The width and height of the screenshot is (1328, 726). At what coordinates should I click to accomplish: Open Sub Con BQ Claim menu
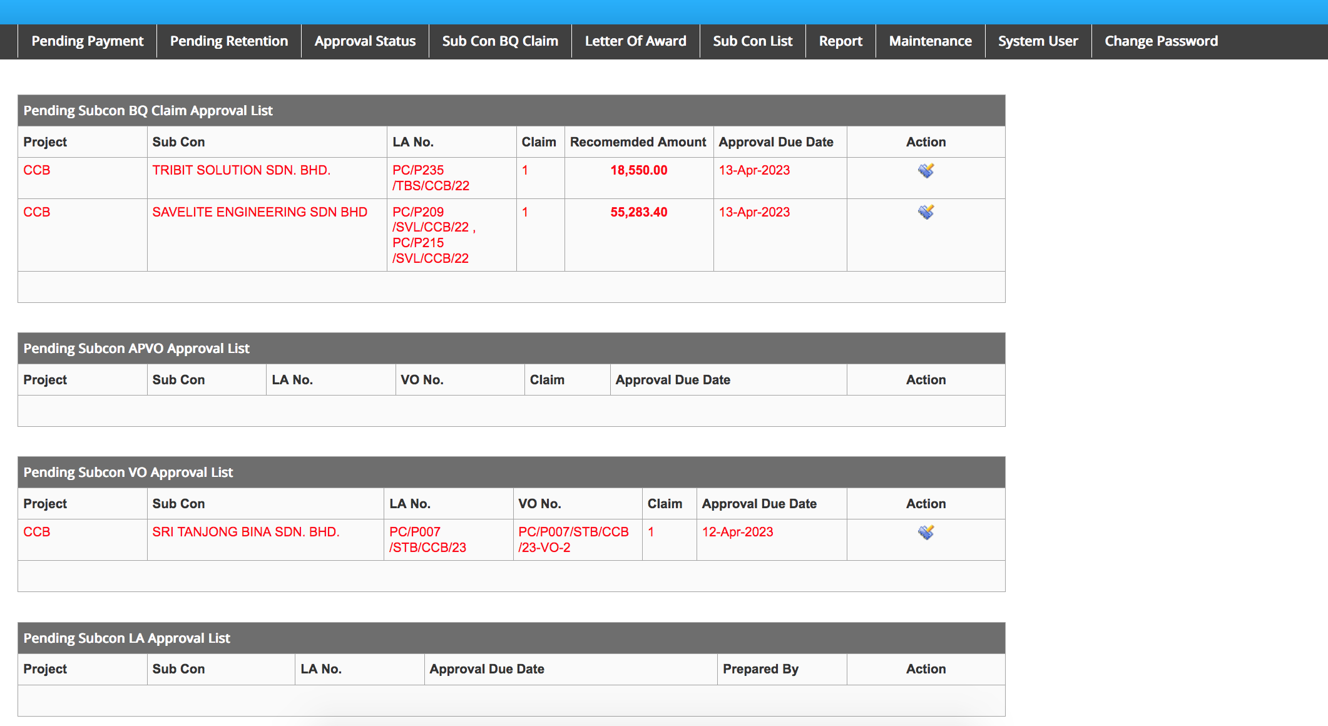500,41
